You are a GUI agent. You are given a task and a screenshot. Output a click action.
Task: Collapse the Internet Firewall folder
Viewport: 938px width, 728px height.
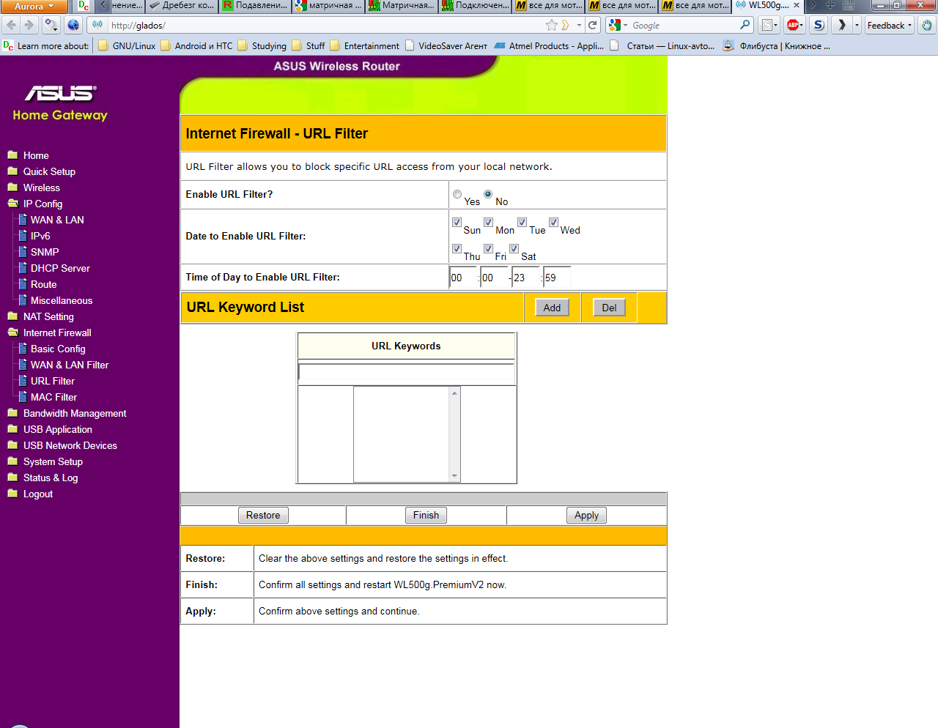click(57, 333)
